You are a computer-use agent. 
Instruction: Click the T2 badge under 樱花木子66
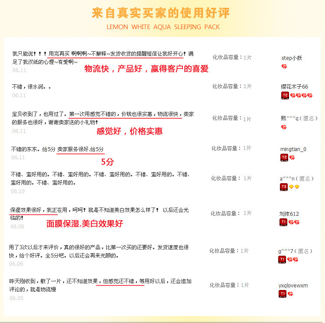(x=285, y=95)
